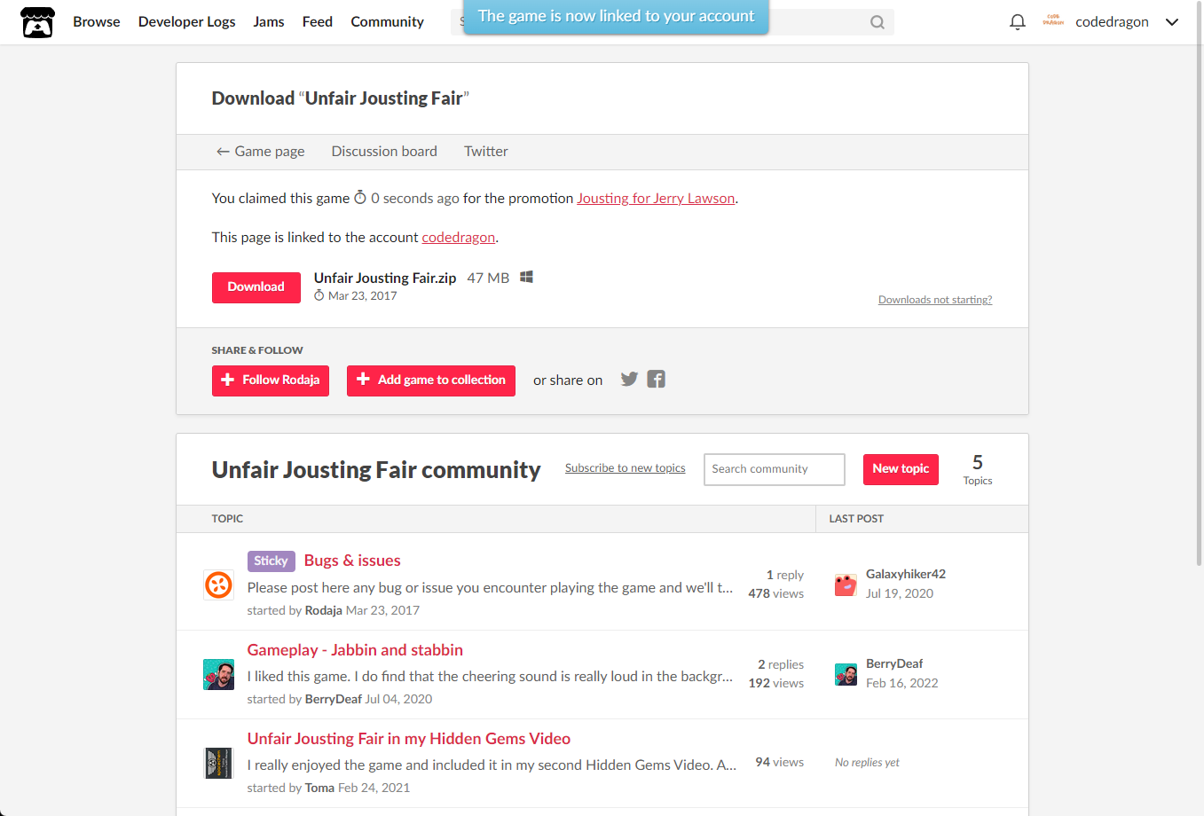1204x816 pixels.
Task: Click Feb 16, 2022 last post date
Action: coord(902,683)
